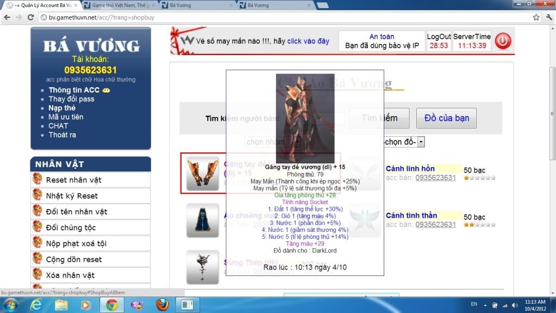Click the icon beside Nhật ký Reset
This screenshot has width=556, height=313.
click(38, 195)
